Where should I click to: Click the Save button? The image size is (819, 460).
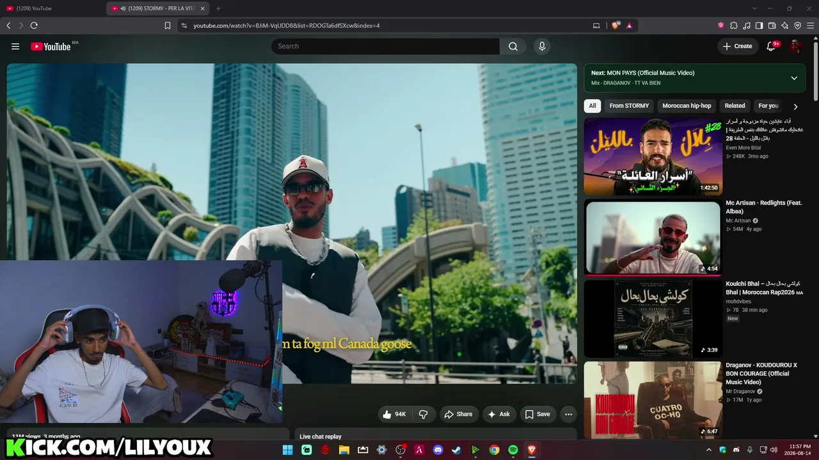[x=538, y=414]
